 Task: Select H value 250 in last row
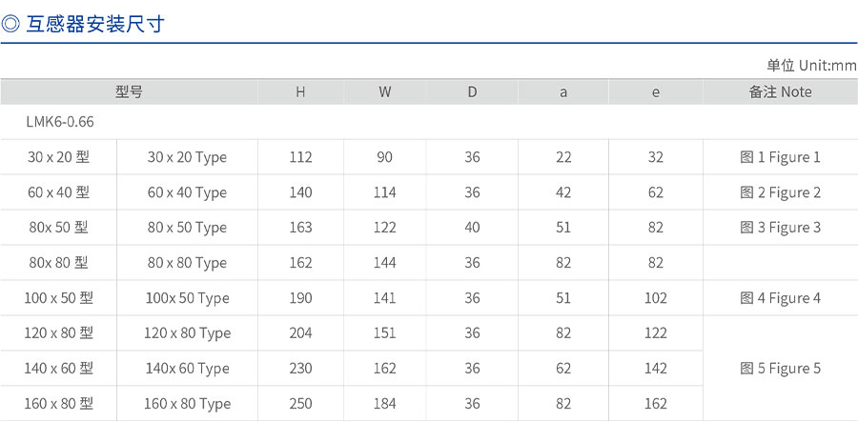300,404
